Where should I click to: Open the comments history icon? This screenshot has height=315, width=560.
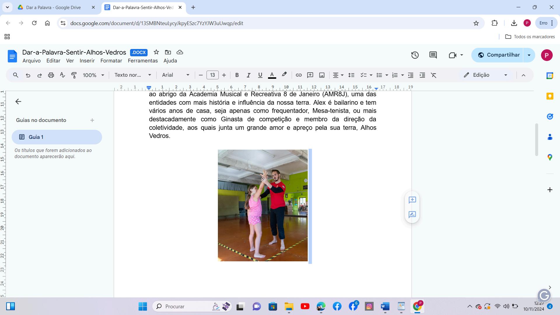coord(433,55)
